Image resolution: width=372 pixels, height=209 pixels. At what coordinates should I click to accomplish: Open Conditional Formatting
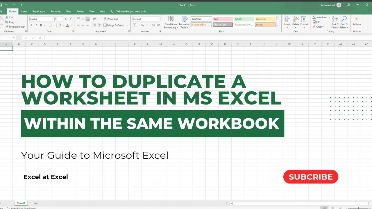coord(171,22)
